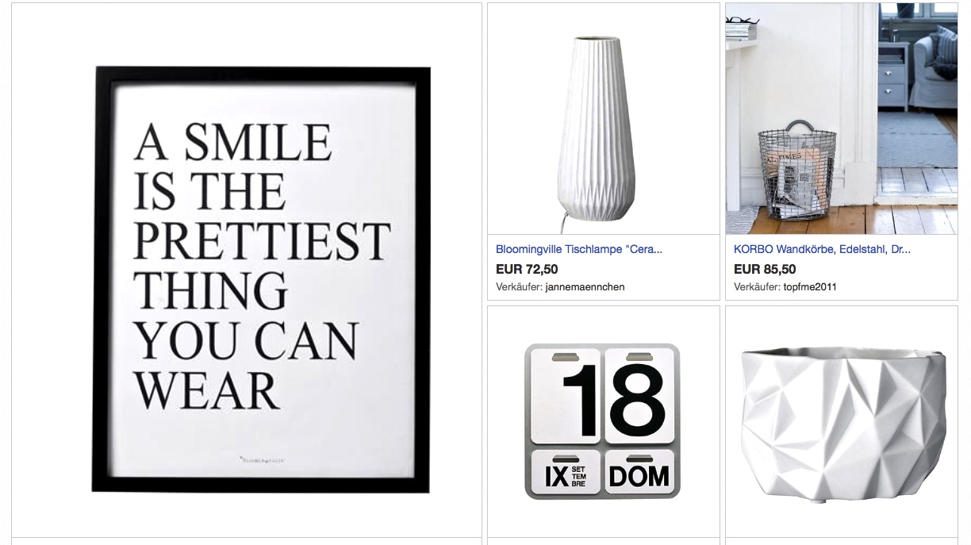Open the framed "A Smile" poster image

pos(261,279)
